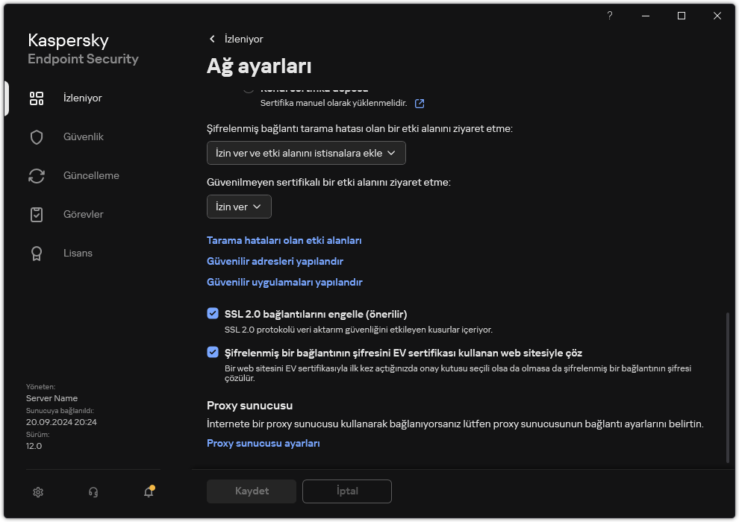The height and width of the screenshot is (522, 739).
Task: Click the Güncelleme refresh icon
Action: [x=37, y=176]
